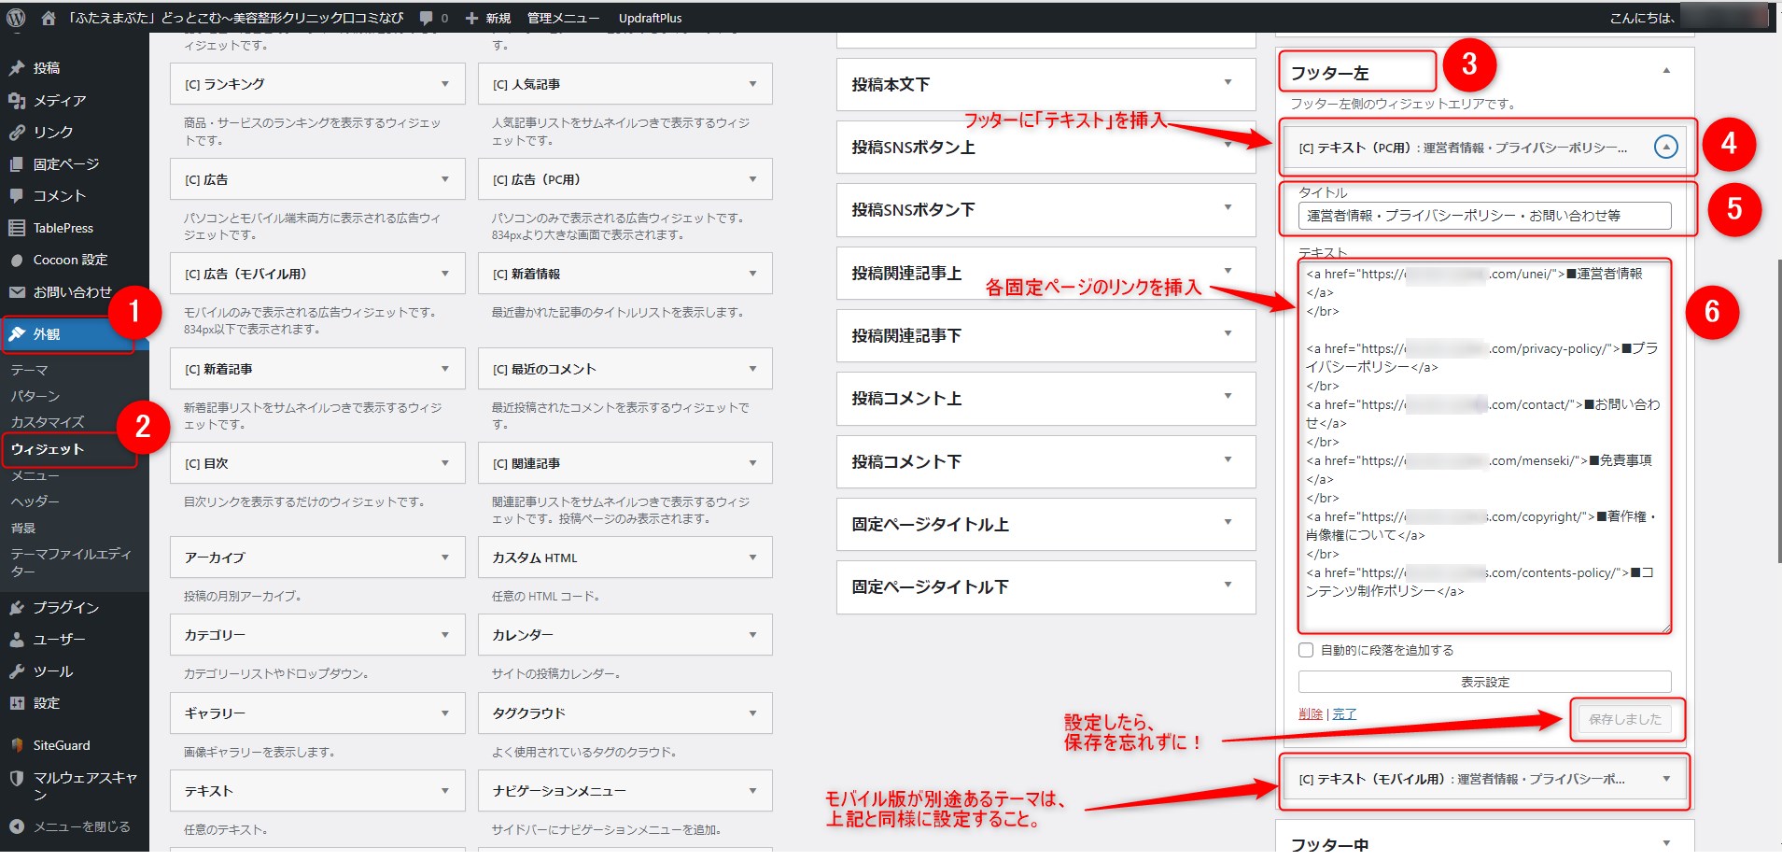Click the プラグイン plug icon
Image resolution: width=1782 pixels, height=861 pixels.
[x=17, y=608]
